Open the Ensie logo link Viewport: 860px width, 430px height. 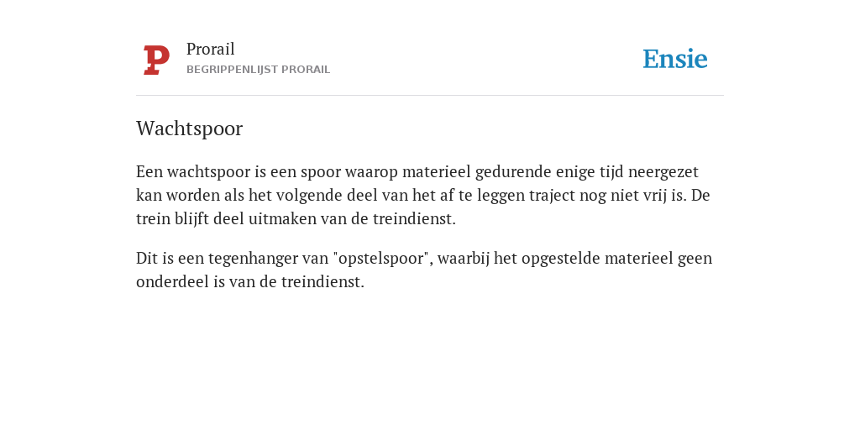pos(674,59)
